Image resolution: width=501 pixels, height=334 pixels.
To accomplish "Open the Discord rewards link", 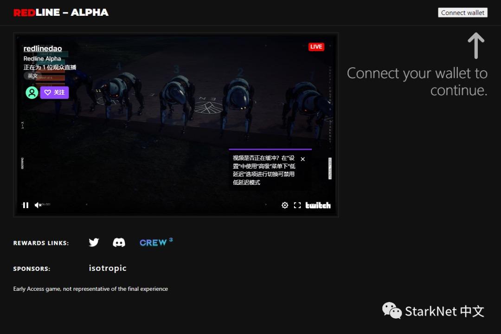I will (119, 242).
